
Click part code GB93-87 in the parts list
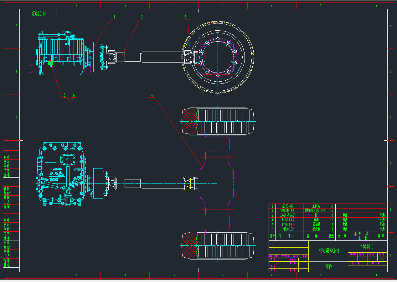(x=287, y=206)
